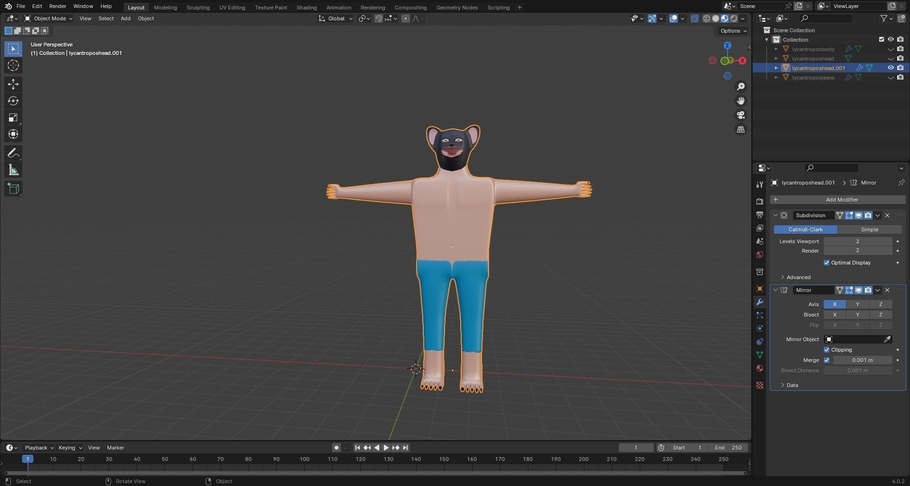
Task: Show lycantroposbody in viewport
Action: coord(891,49)
